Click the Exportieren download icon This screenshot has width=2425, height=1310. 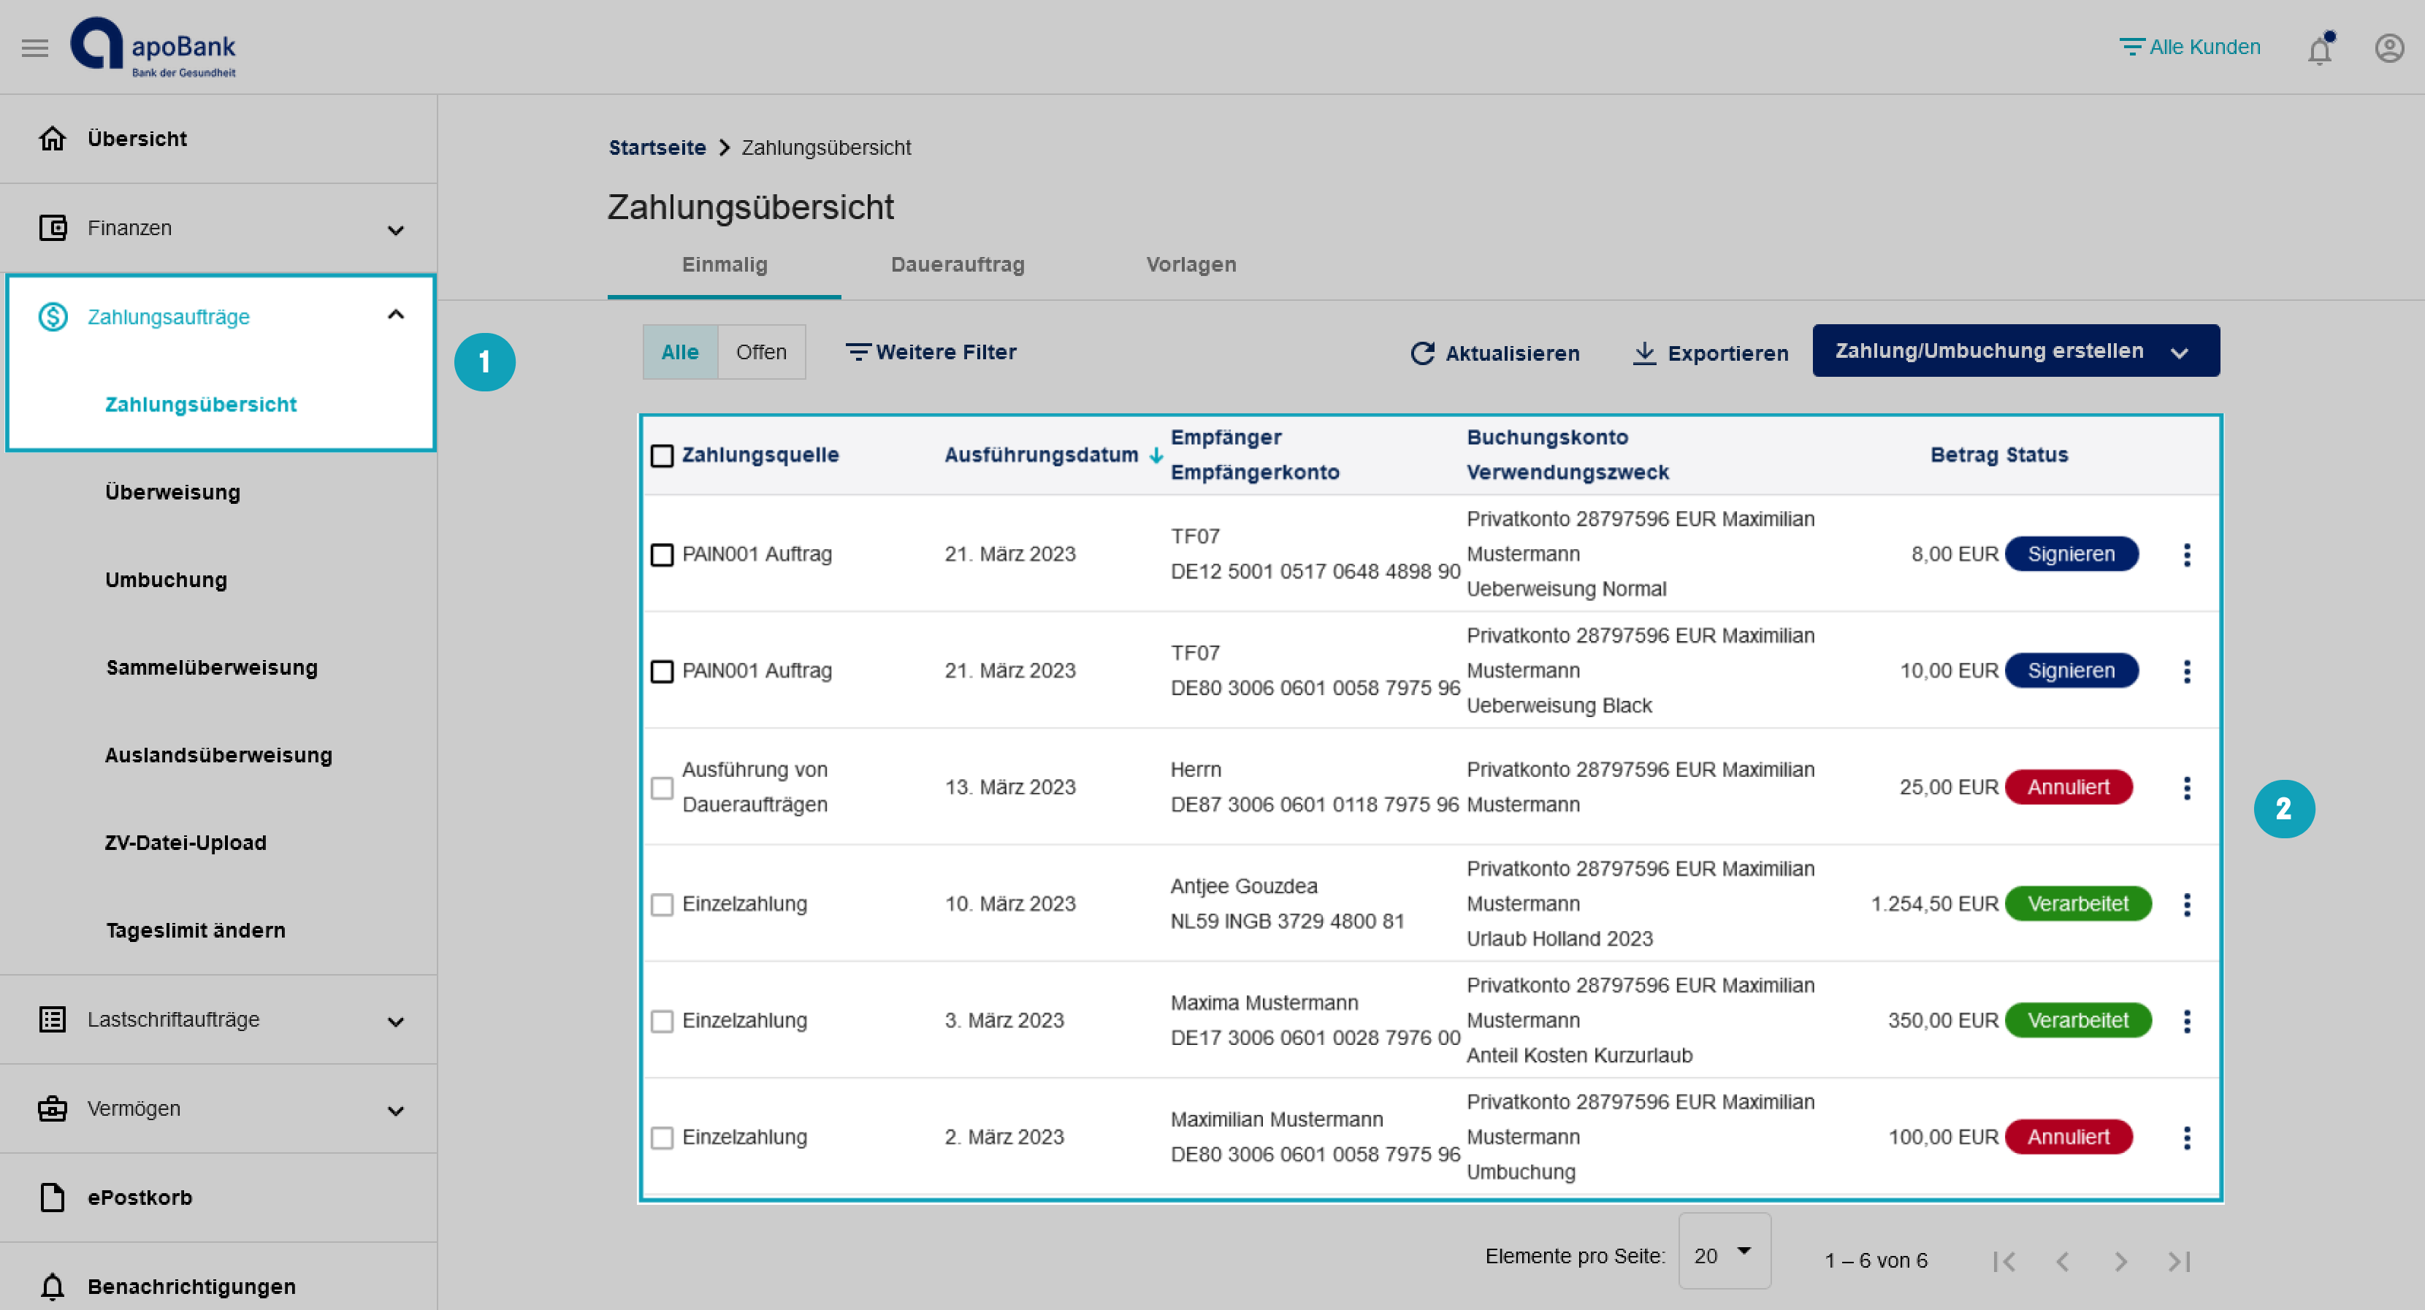pos(1645,353)
